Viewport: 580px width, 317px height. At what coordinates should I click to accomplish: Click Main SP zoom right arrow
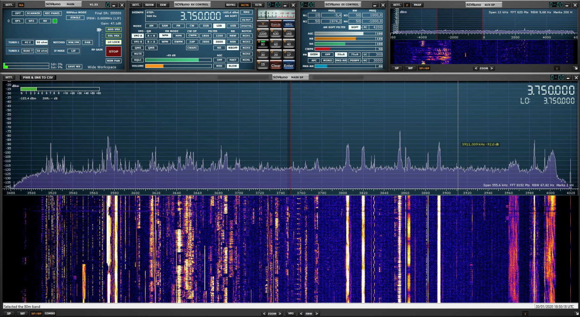point(280,313)
